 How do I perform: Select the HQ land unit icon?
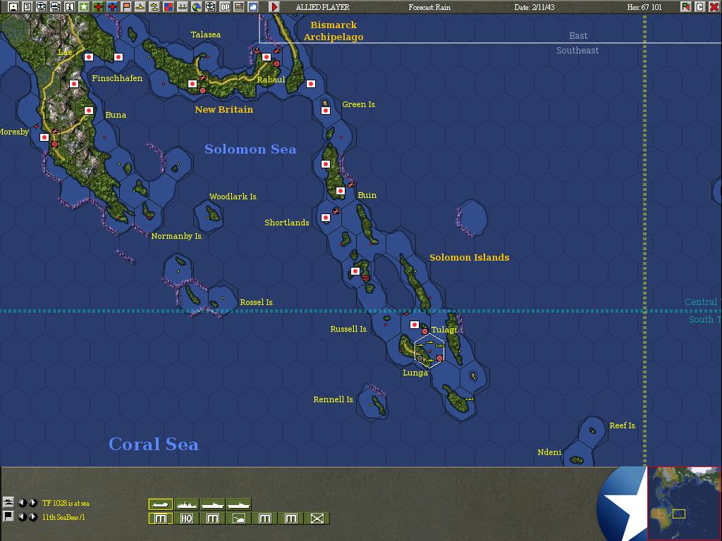(186, 519)
